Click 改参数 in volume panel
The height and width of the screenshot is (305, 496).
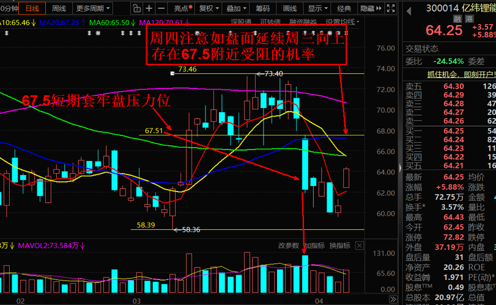[x=289, y=245]
